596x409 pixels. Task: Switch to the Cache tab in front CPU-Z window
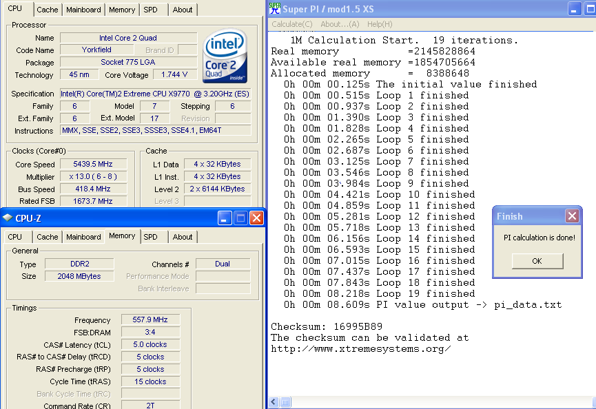tap(47, 237)
